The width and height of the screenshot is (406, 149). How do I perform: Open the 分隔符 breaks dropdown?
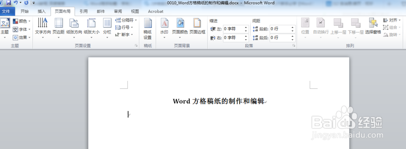[126, 20]
